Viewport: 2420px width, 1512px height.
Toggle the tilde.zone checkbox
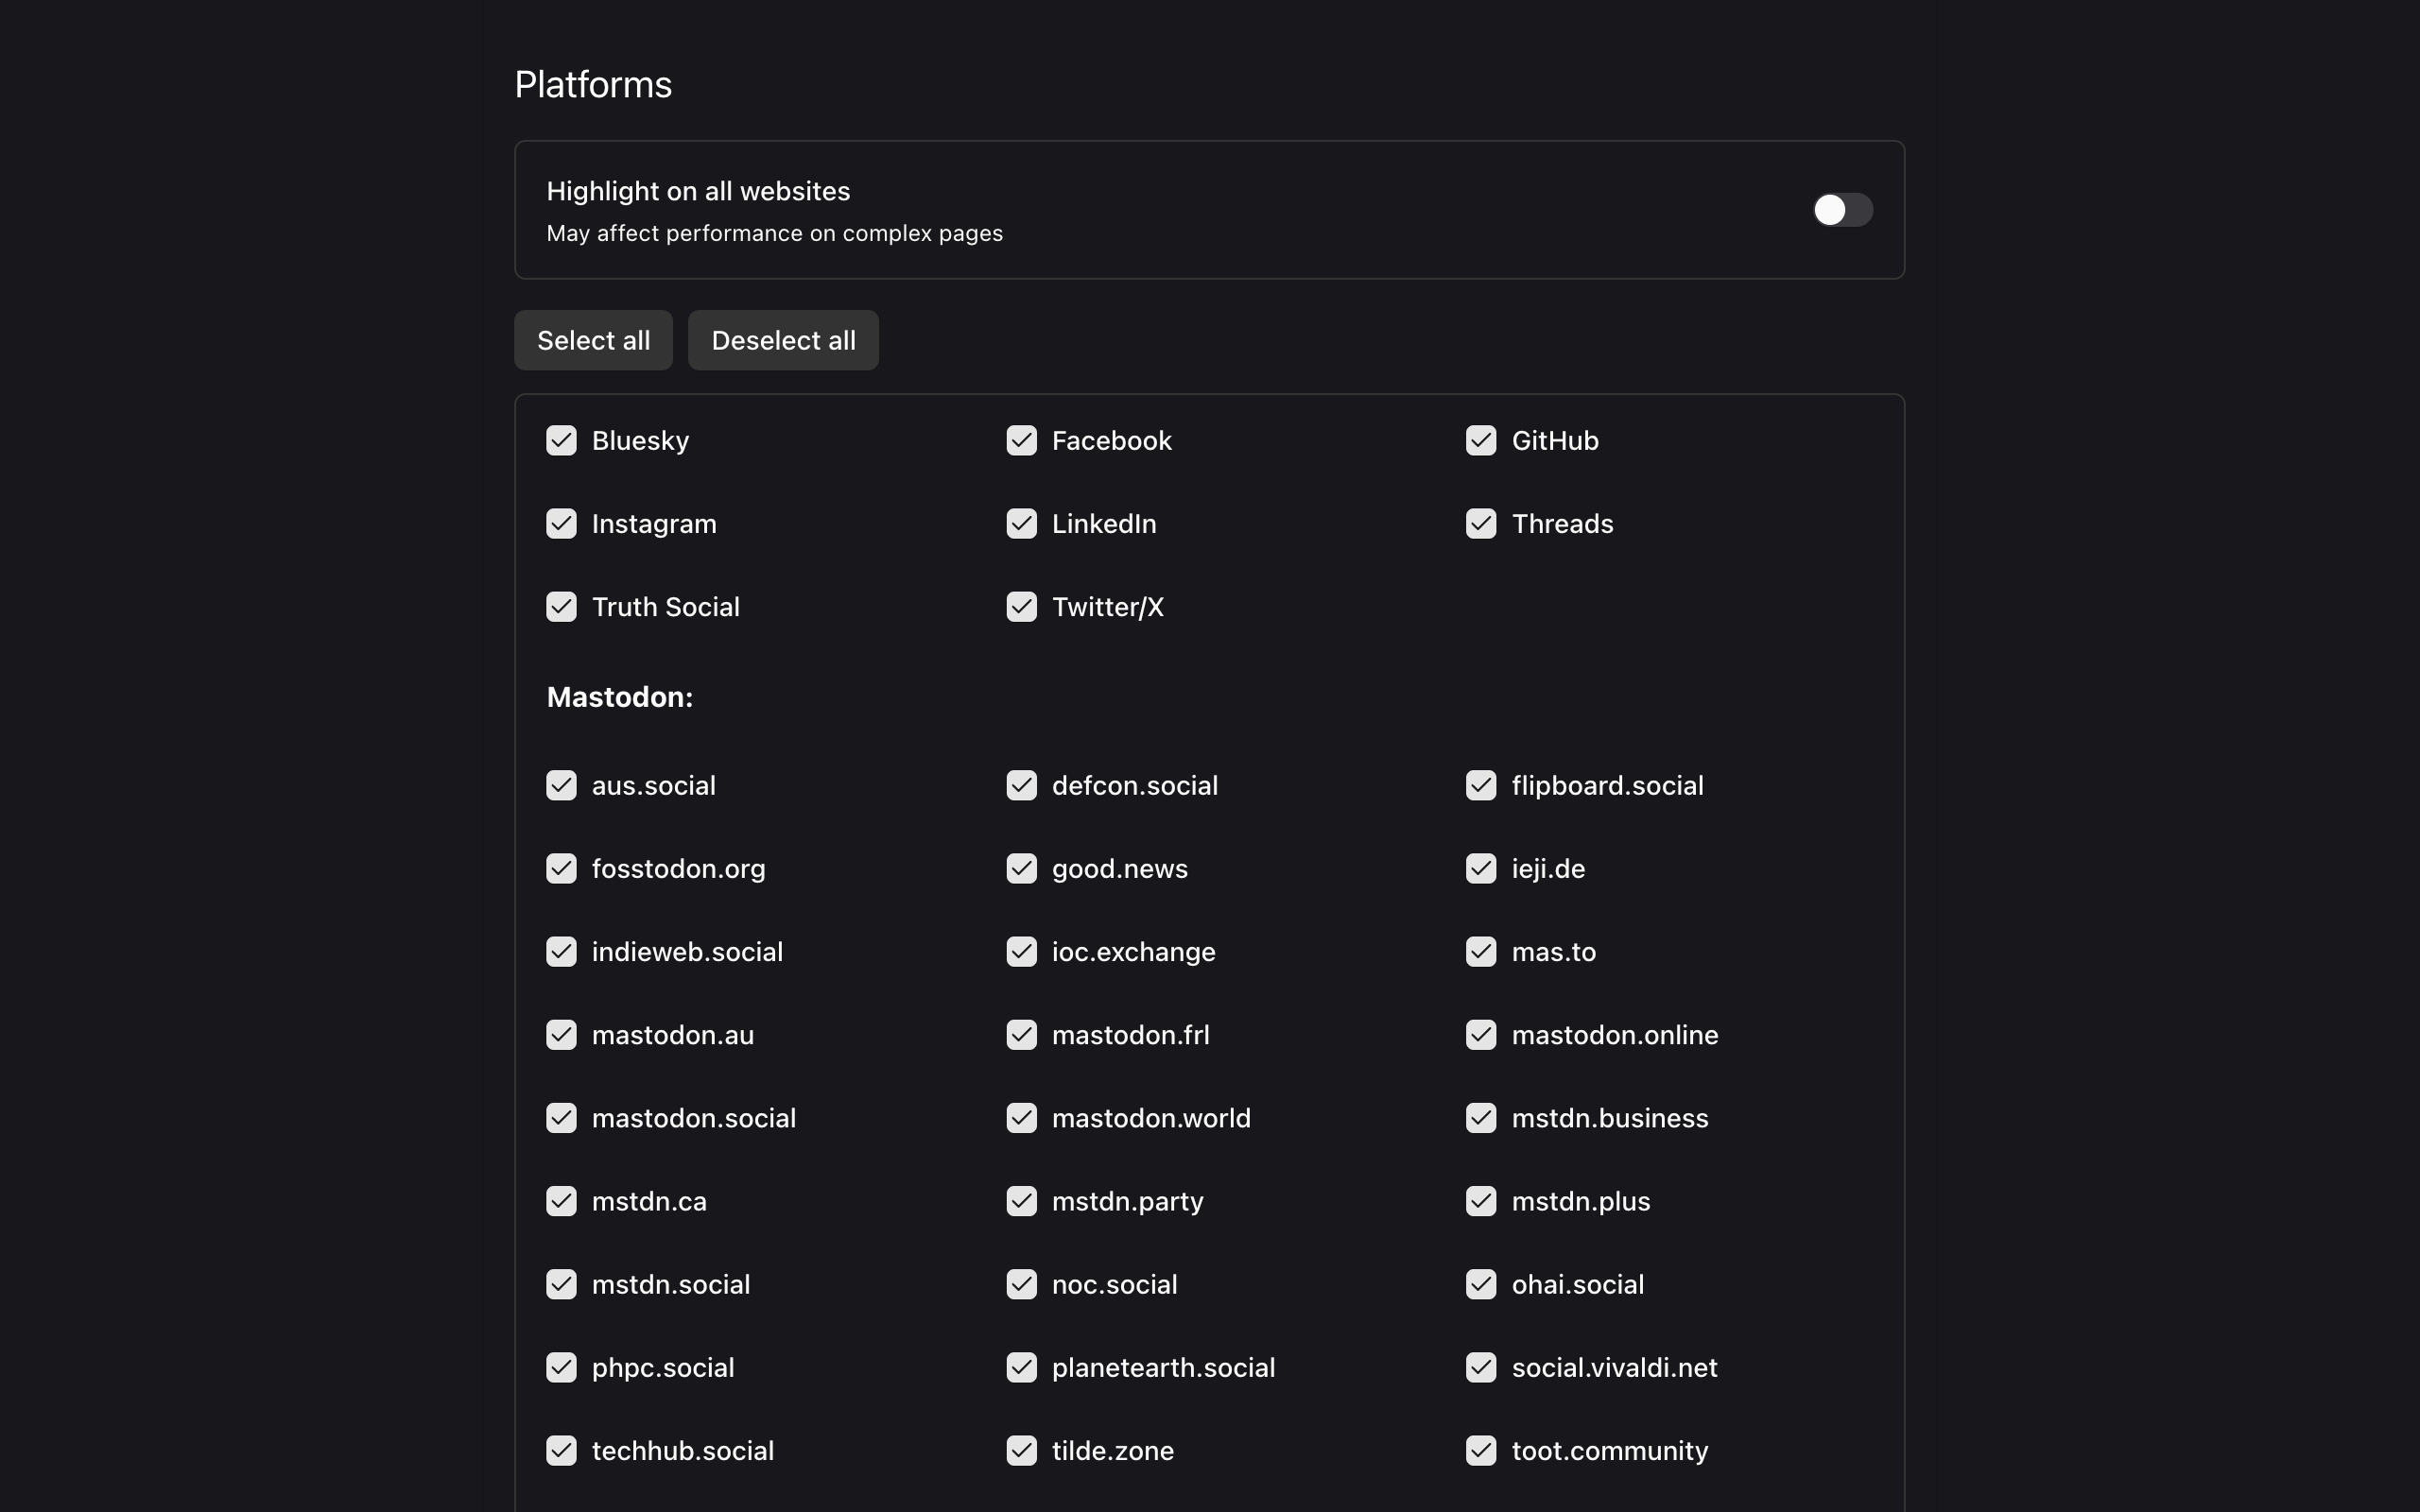point(1021,1449)
